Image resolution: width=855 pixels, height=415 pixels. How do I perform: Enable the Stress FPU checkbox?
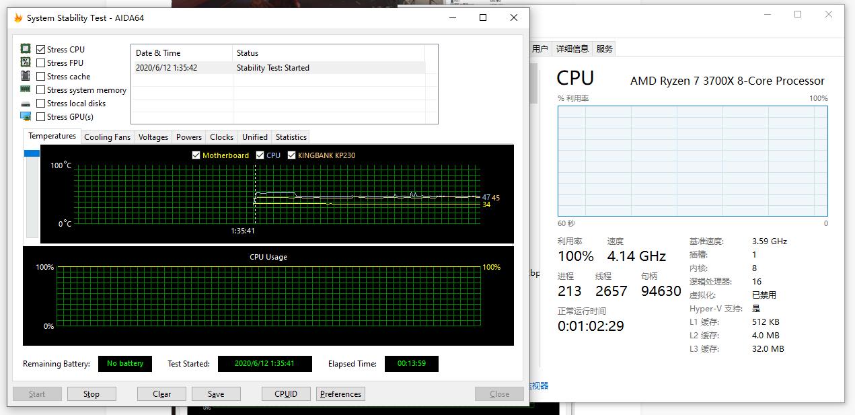point(39,63)
